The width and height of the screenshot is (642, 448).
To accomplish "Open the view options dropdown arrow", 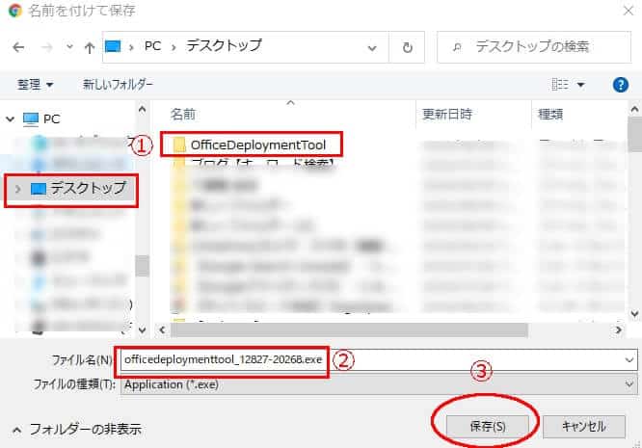I will click(x=580, y=85).
